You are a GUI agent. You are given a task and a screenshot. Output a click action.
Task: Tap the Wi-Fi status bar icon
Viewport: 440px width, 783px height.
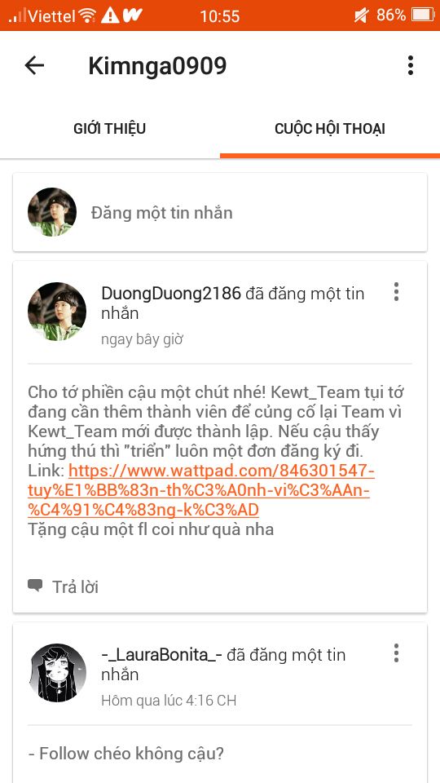(88, 15)
